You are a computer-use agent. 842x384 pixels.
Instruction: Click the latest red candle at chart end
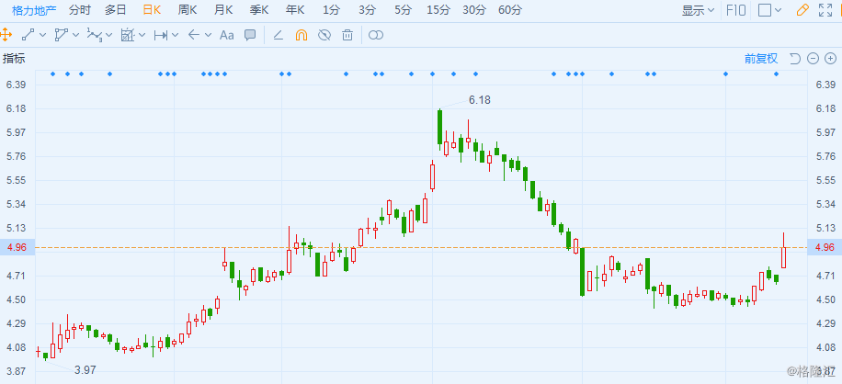(783, 250)
